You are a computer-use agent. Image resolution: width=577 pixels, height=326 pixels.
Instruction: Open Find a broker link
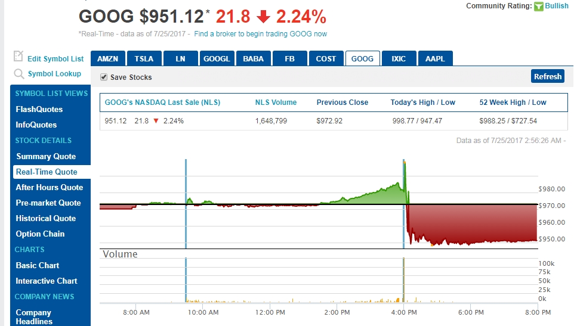(x=261, y=34)
